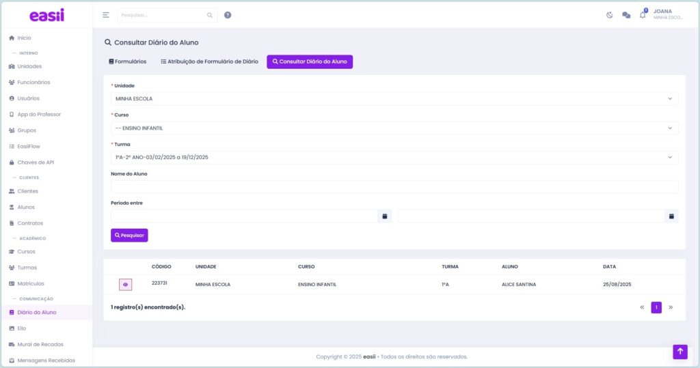The width and height of the screenshot is (700, 368).
Task: Click search magnifier icon in top search box
Action: pos(210,15)
